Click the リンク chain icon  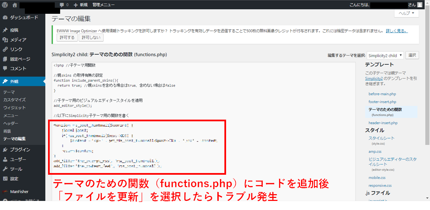(x=5, y=49)
